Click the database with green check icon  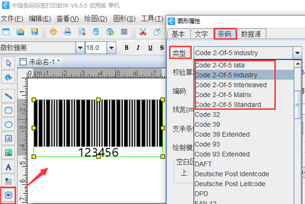click(110, 32)
